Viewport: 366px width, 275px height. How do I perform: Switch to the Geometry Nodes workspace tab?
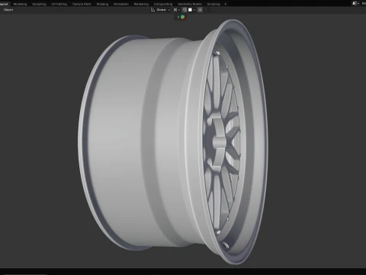click(190, 4)
